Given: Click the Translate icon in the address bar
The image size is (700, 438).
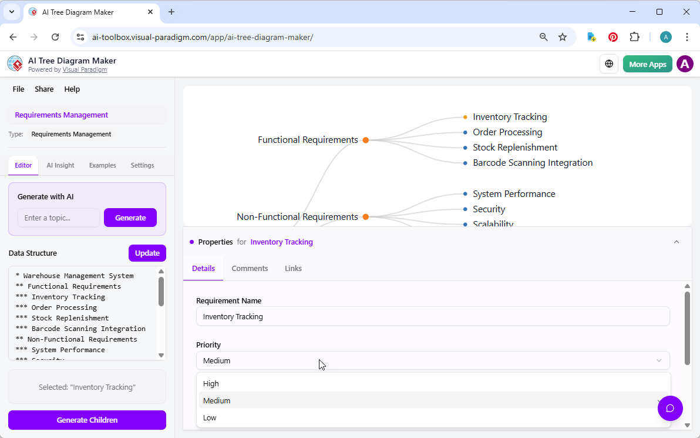Looking at the screenshot, I should click(591, 36).
